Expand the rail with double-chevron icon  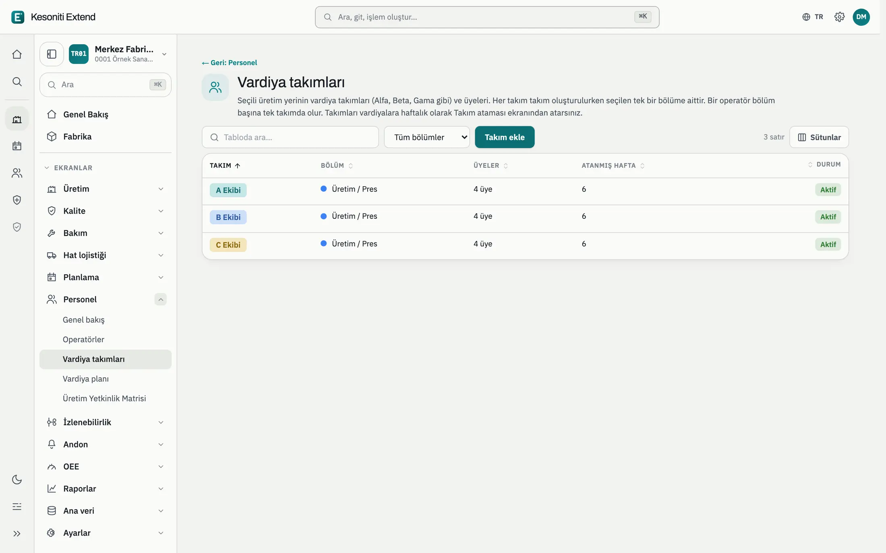click(x=17, y=534)
